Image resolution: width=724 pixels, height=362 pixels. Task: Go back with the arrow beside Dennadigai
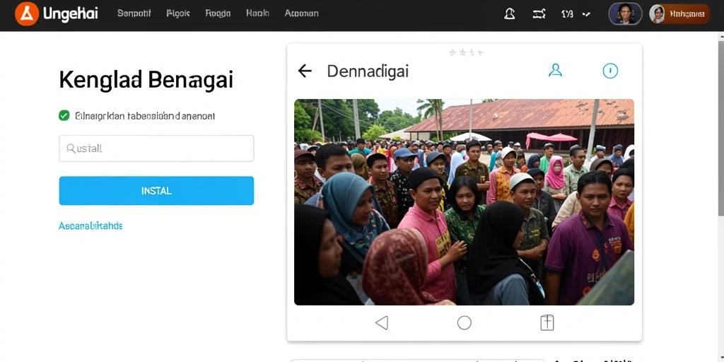(305, 71)
